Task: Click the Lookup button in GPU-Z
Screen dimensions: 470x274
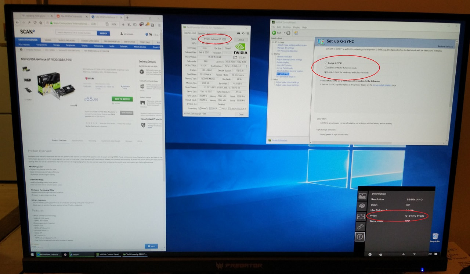Action: click(241, 40)
